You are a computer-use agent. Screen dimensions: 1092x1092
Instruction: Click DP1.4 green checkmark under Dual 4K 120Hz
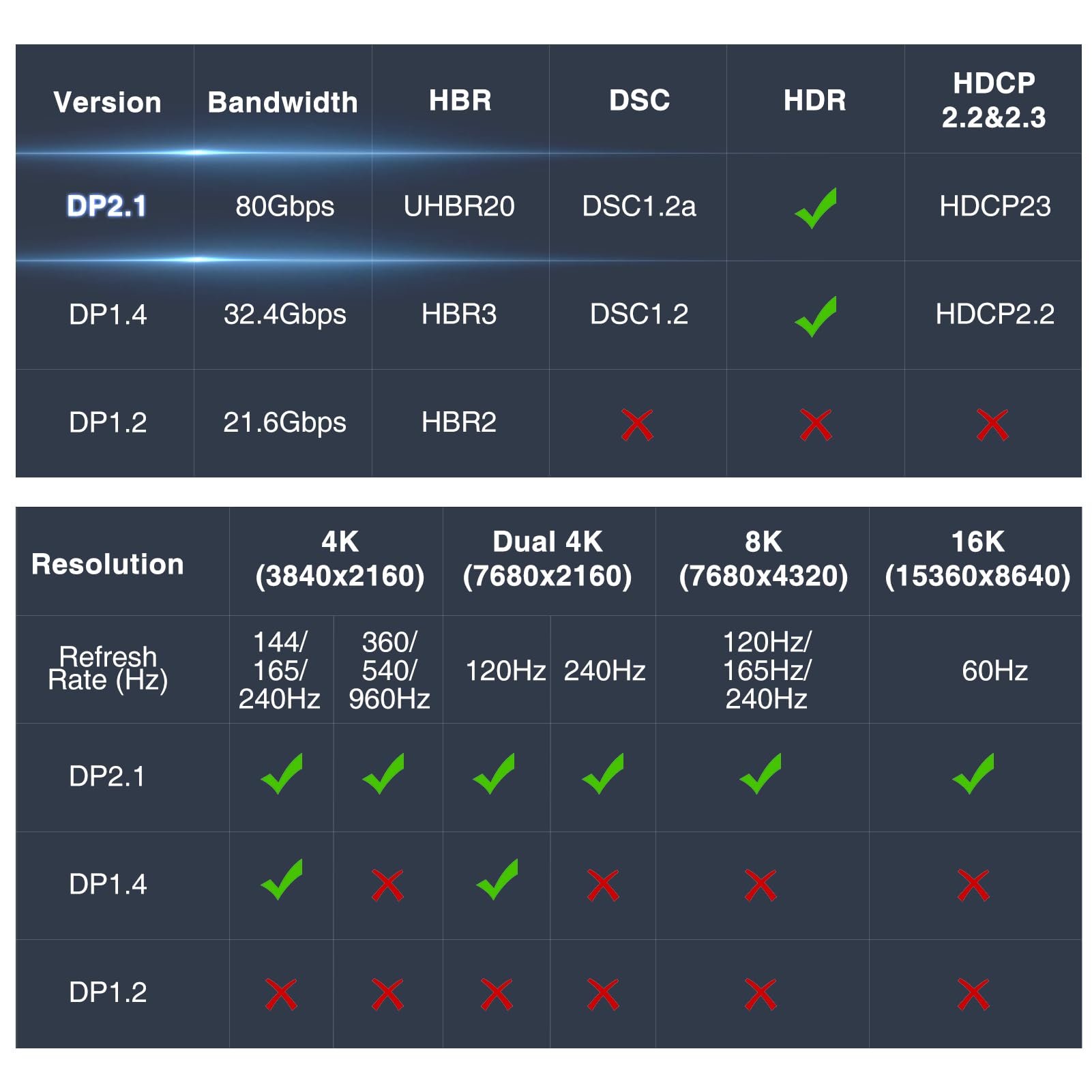(x=497, y=880)
